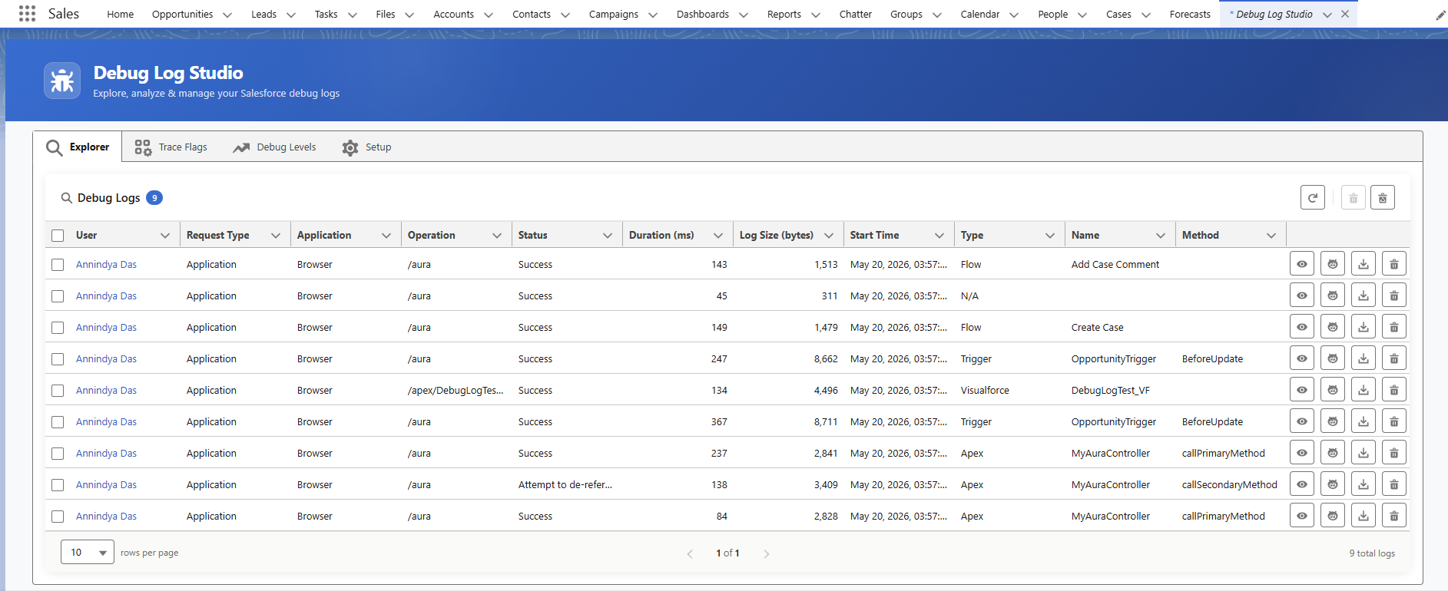The image size is (1448, 591).
Task: Click the pencil edit icon in navigation bar
Action: coord(1440,15)
